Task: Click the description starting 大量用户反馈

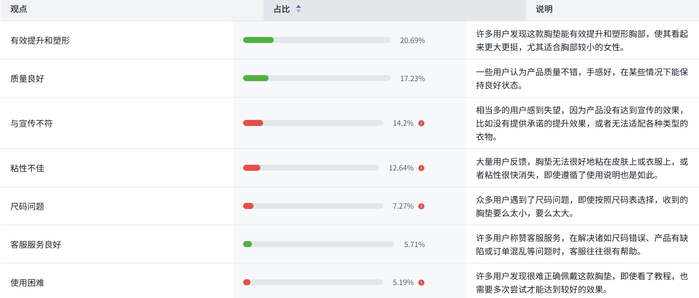Action: coord(582,168)
